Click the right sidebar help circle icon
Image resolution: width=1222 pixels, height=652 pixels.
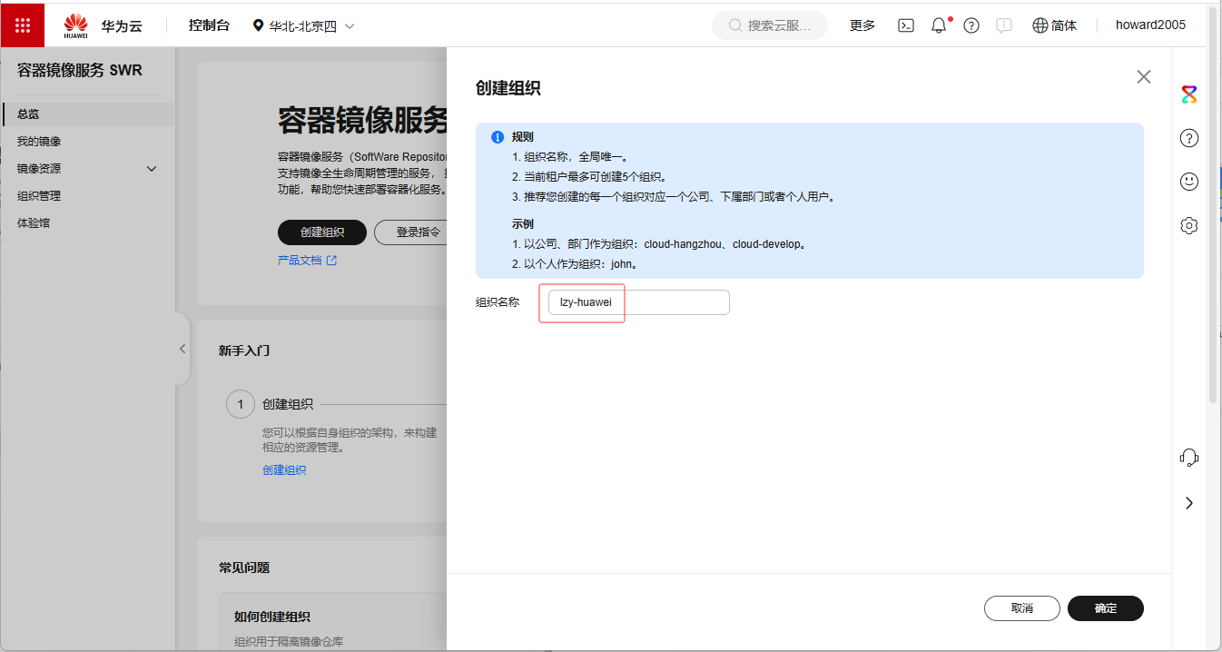(x=1189, y=138)
